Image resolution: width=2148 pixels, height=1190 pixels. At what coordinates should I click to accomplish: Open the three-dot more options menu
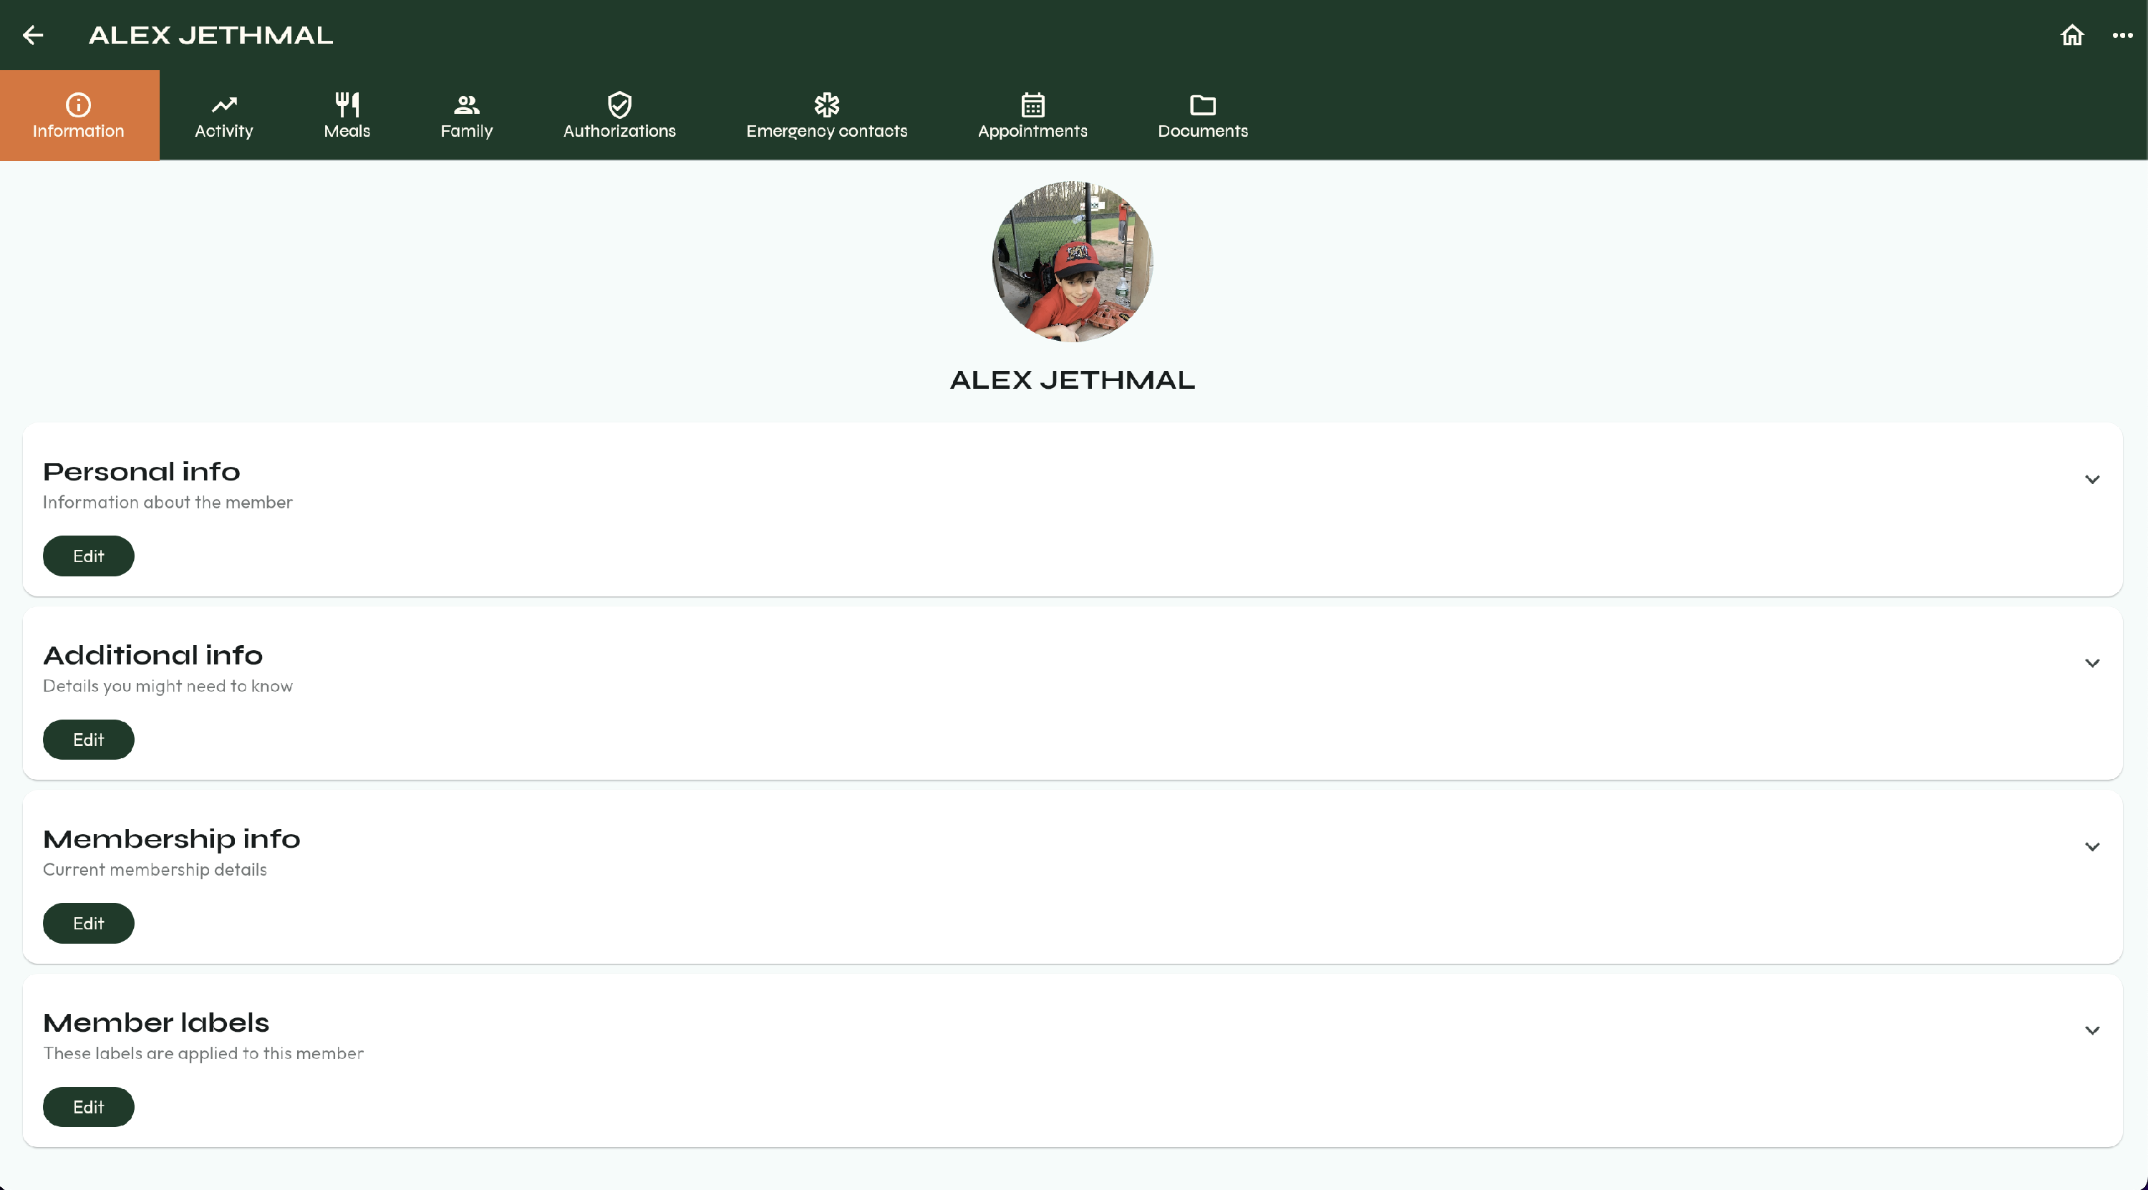point(2122,35)
